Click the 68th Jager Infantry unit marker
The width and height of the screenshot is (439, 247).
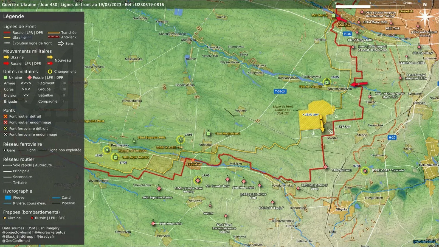point(115,157)
